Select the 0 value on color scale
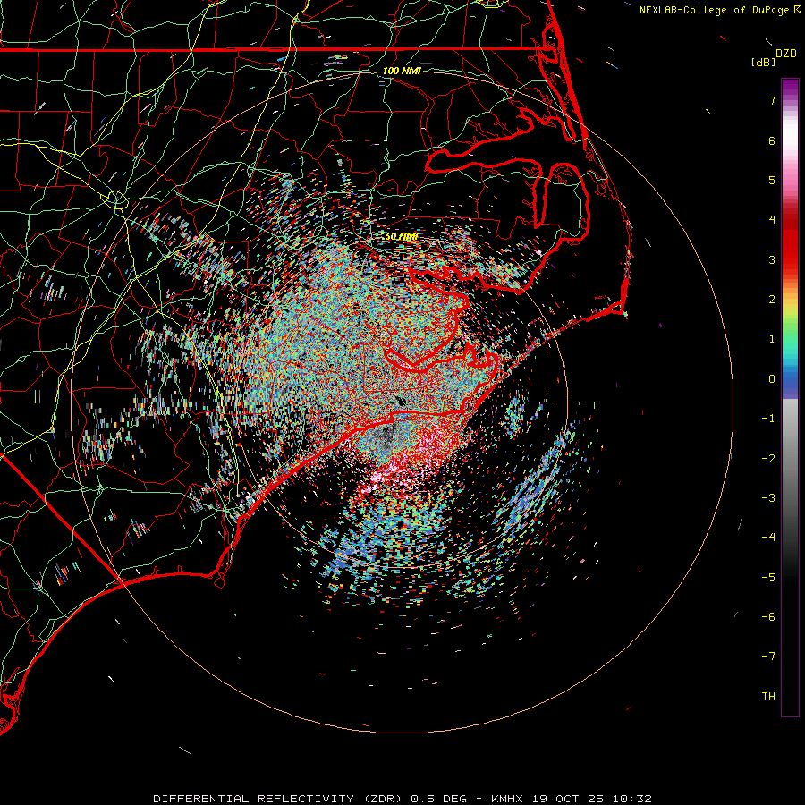Image resolution: width=805 pixels, height=805 pixels. 772,379
